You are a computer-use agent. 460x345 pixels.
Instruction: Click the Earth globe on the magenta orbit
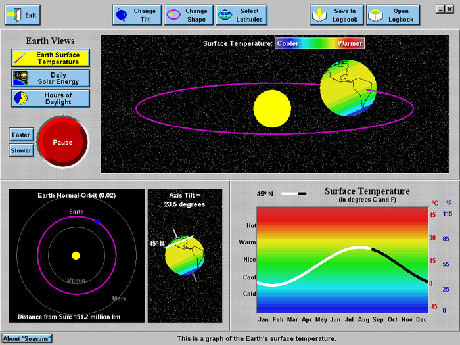[348, 88]
